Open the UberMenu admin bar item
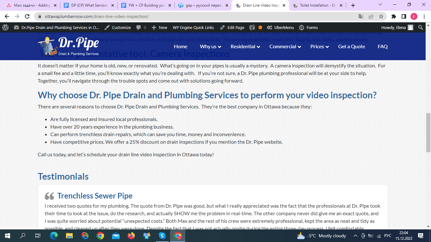The image size is (431, 242). pyautogui.click(x=280, y=27)
